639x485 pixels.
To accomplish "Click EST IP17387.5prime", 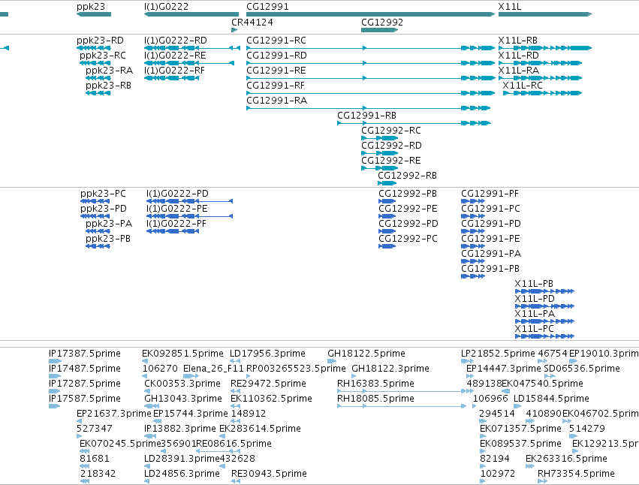I will click(55, 361).
